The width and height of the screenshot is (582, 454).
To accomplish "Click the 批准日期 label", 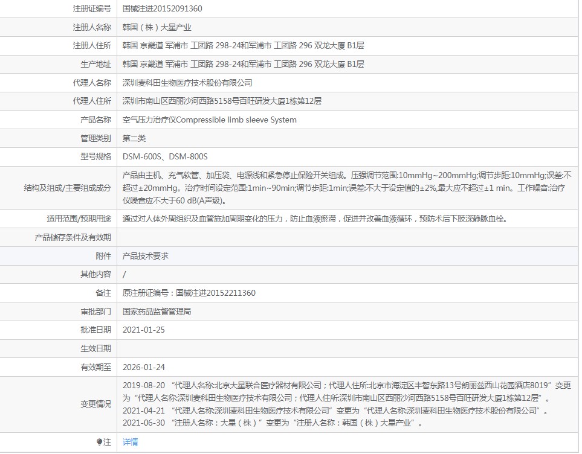I will pyautogui.click(x=95, y=330).
